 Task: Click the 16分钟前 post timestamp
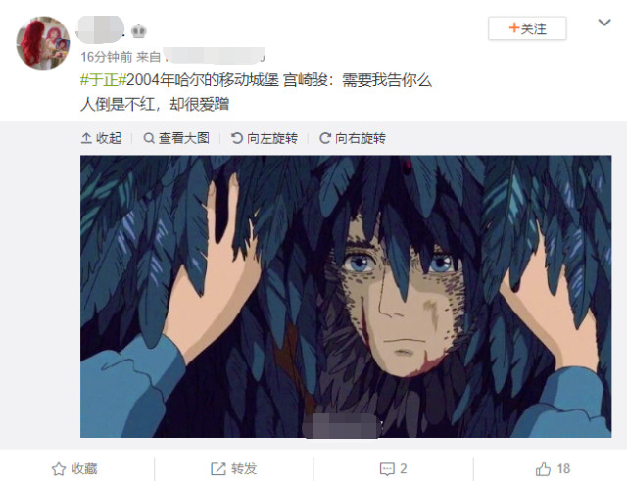[x=107, y=57]
